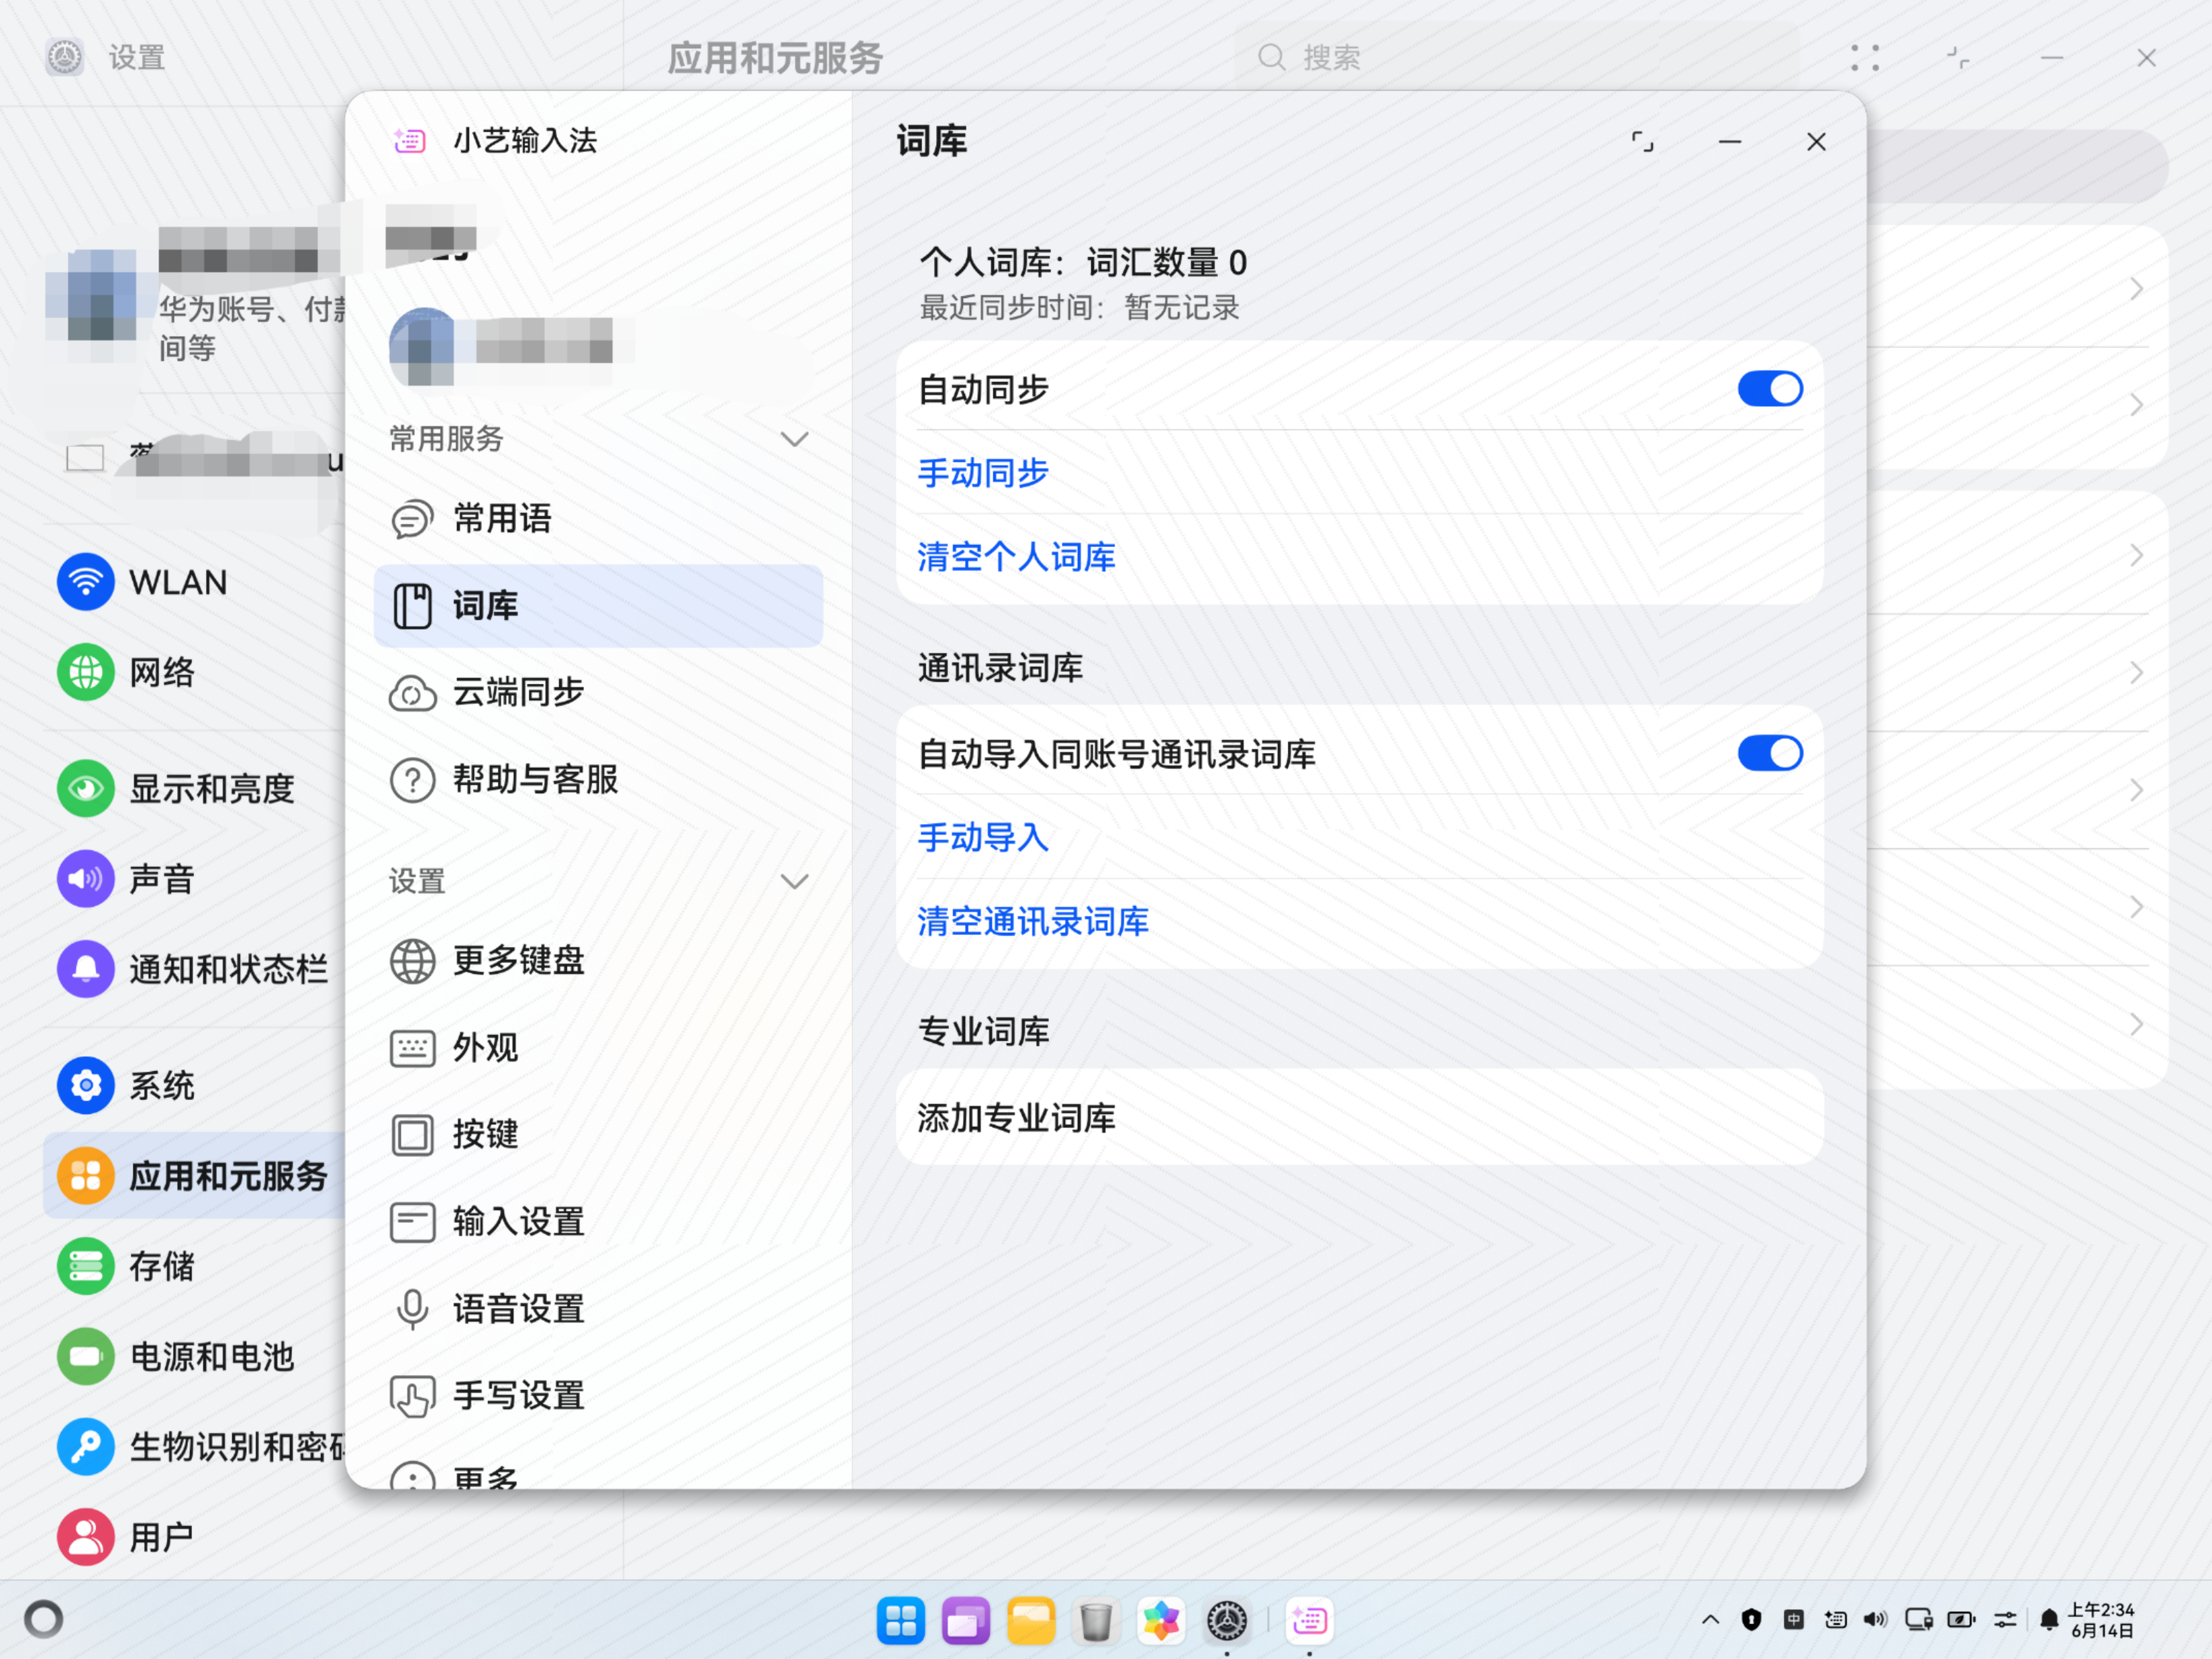This screenshot has width=2212, height=1659.
Task: Collapse the 常用服务 section
Action: pos(794,439)
